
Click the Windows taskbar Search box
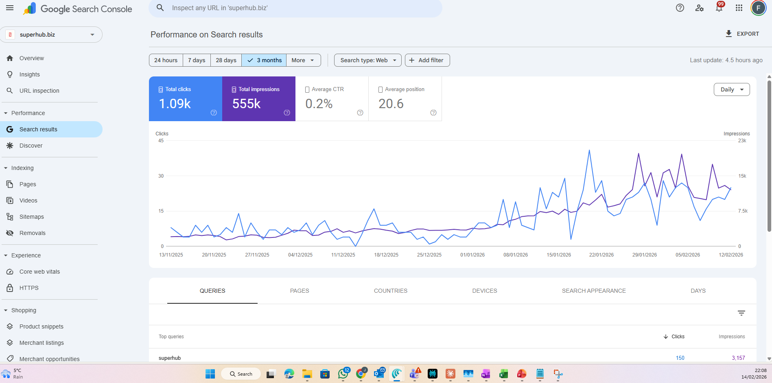click(x=241, y=374)
